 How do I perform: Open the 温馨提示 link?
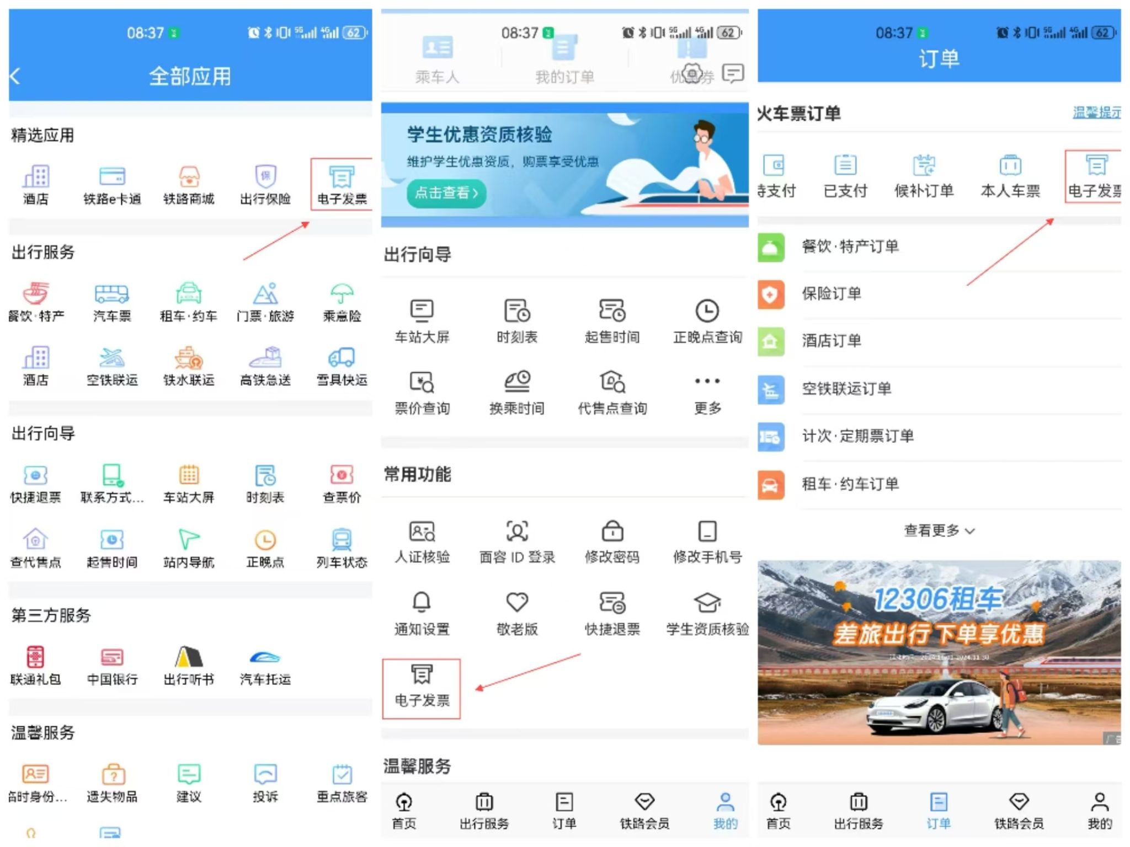(x=1096, y=113)
